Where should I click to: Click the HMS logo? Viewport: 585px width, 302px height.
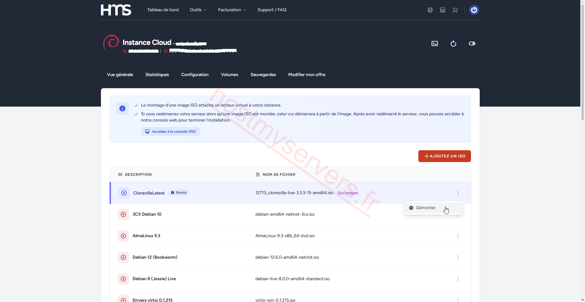click(116, 10)
